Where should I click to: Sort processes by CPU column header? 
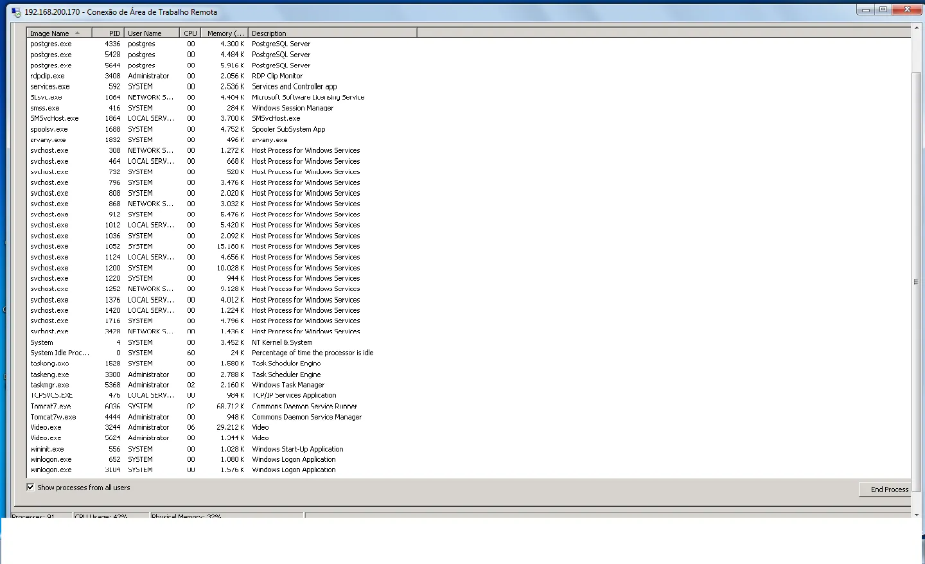pos(190,33)
